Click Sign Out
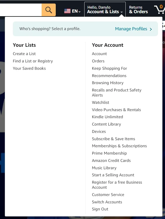165x219 pixels. click(x=100, y=209)
